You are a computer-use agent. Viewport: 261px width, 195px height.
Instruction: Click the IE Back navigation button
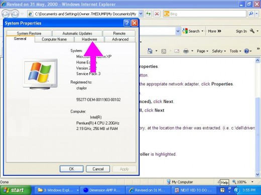point(6,14)
